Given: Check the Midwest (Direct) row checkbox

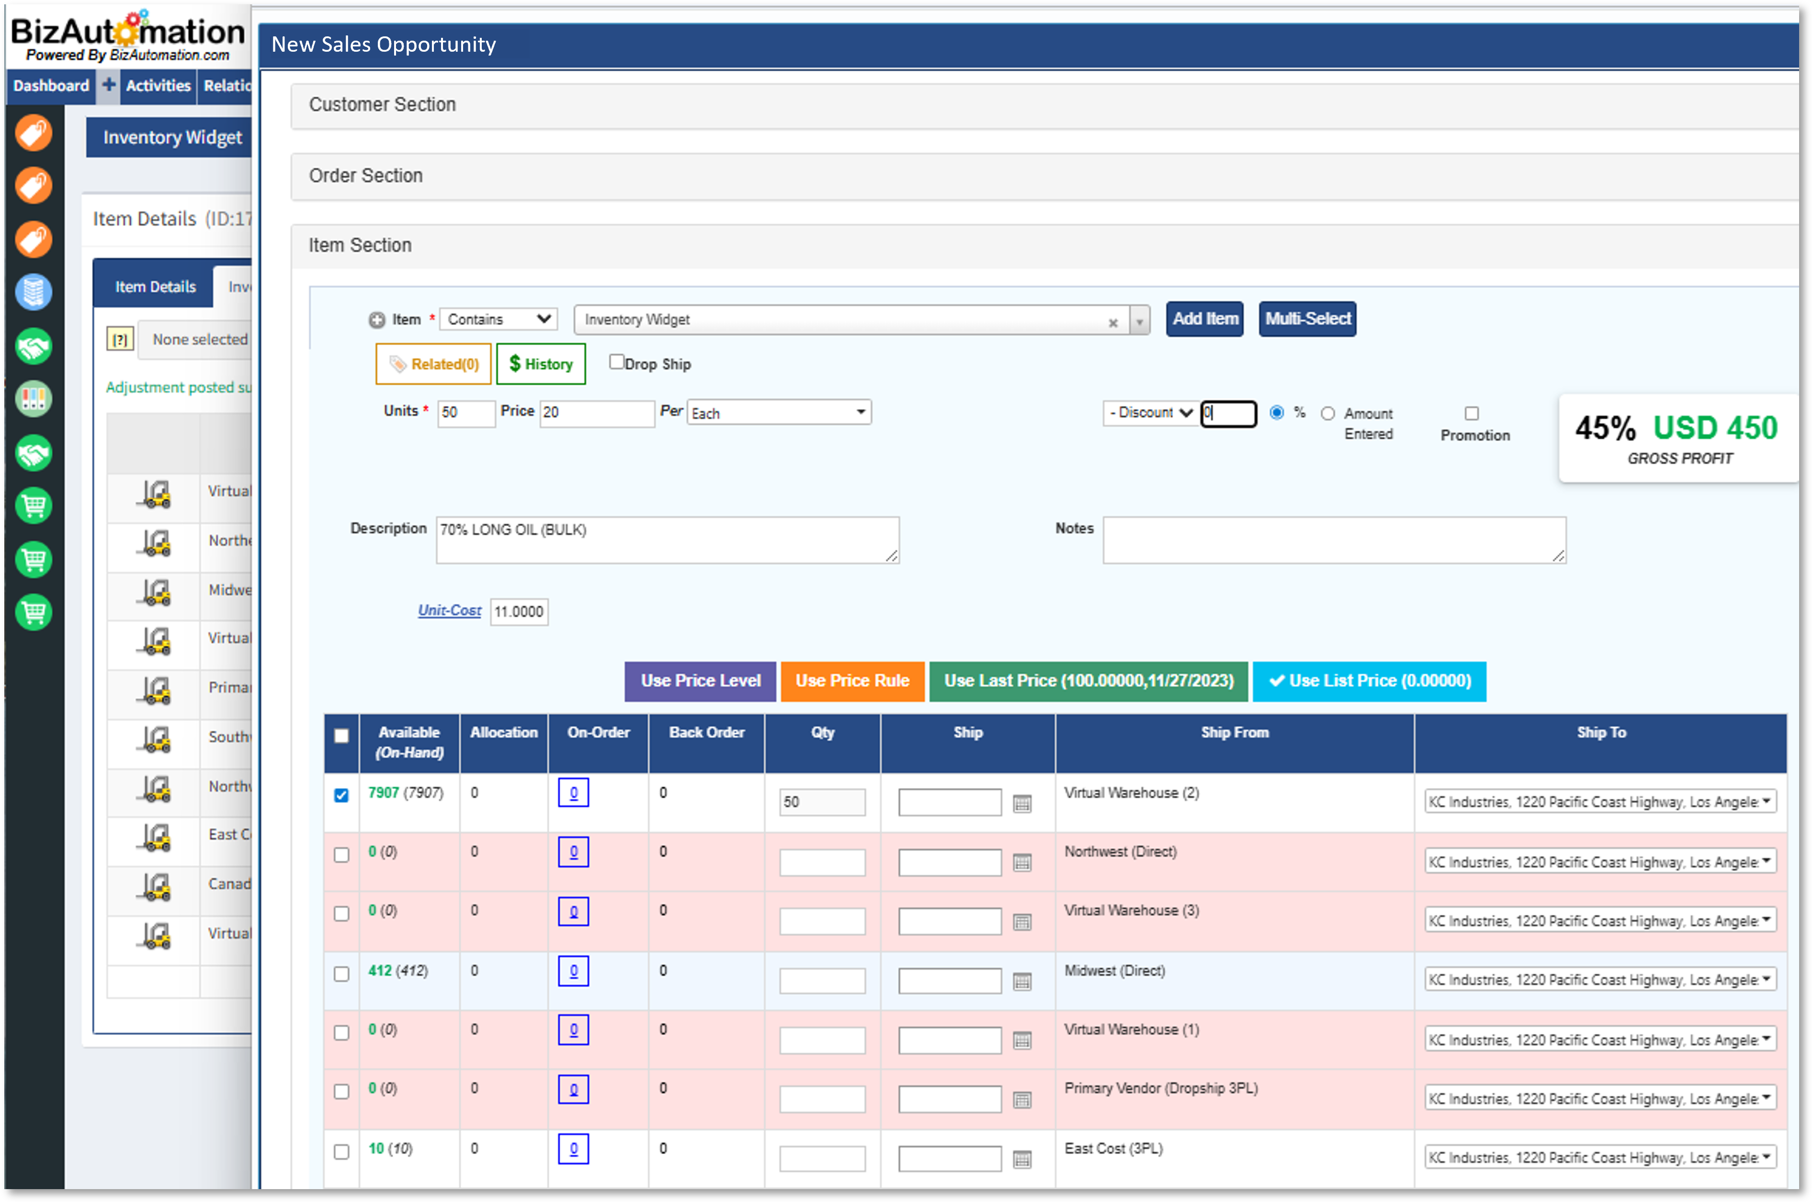Looking at the screenshot, I should (x=341, y=974).
